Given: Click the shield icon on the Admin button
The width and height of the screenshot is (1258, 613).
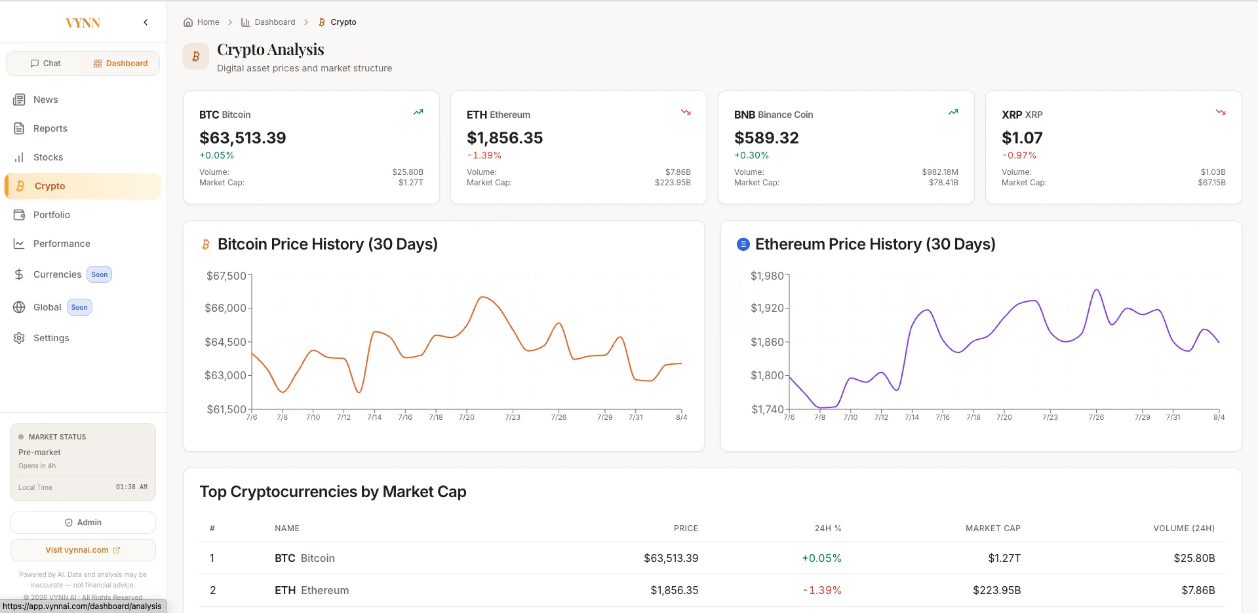Looking at the screenshot, I should tap(69, 523).
